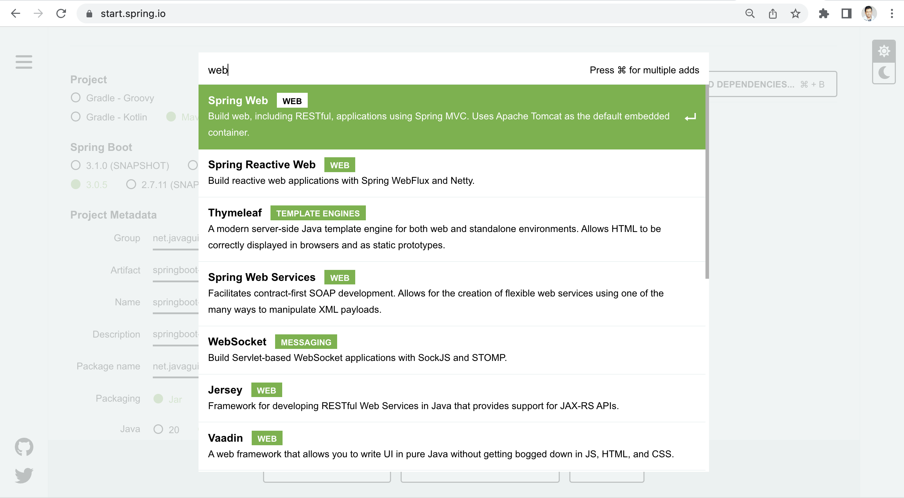The height and width of the screenshot is (498, 904).
Task: Click the WEB tag on Spring Reactive Web
Action: pyautogui.click(x=340, y=165)
